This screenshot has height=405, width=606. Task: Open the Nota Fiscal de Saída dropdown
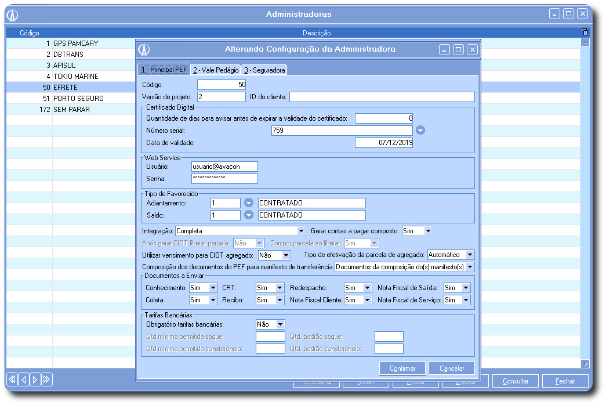[x=466, y=288]
